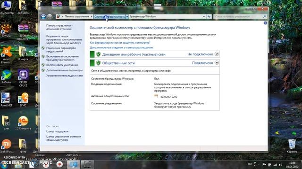Click the screen capture frame taskbar icon
Image resolution: width=302 pixels, height=169 pixels.
(88, 164)
